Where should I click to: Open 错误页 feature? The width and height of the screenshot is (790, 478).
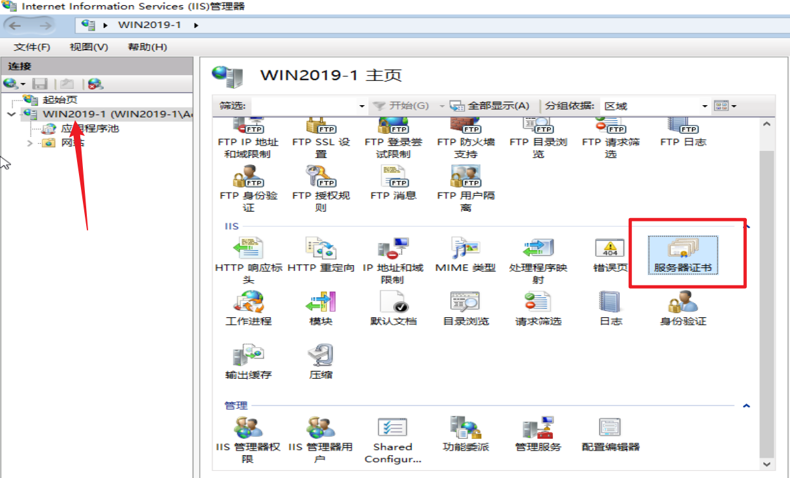point(610,255)
